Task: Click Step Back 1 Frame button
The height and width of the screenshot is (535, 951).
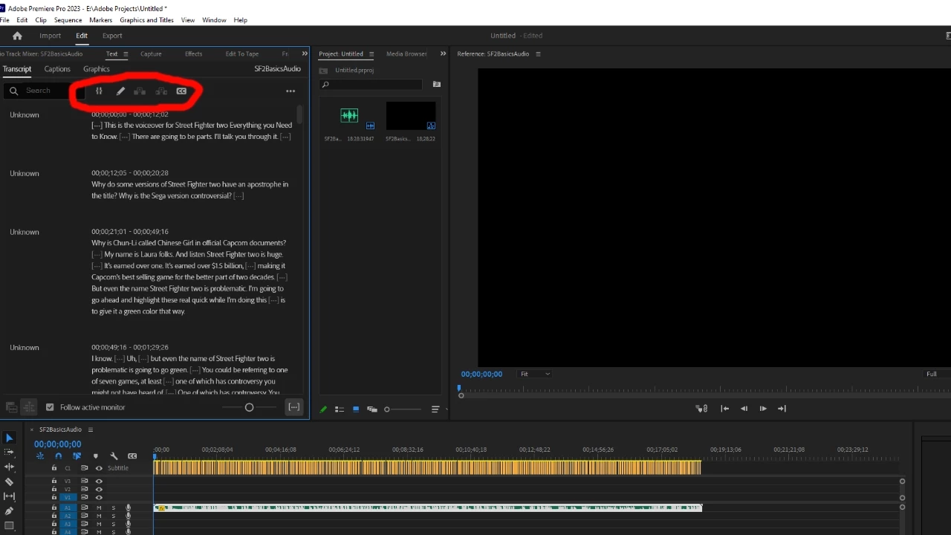Action: [744, 409]
